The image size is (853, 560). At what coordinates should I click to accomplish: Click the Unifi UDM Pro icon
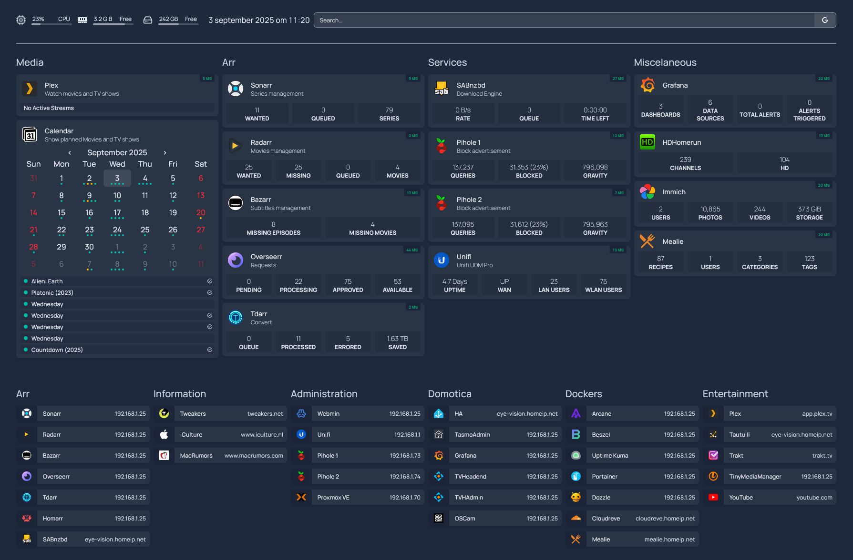pos(442,260)
